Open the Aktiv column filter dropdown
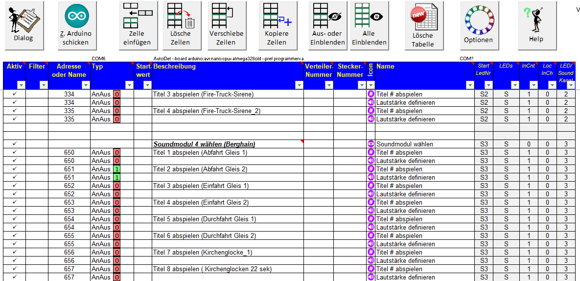This screenshot has height=281, width=580. [x=20, y=85]
